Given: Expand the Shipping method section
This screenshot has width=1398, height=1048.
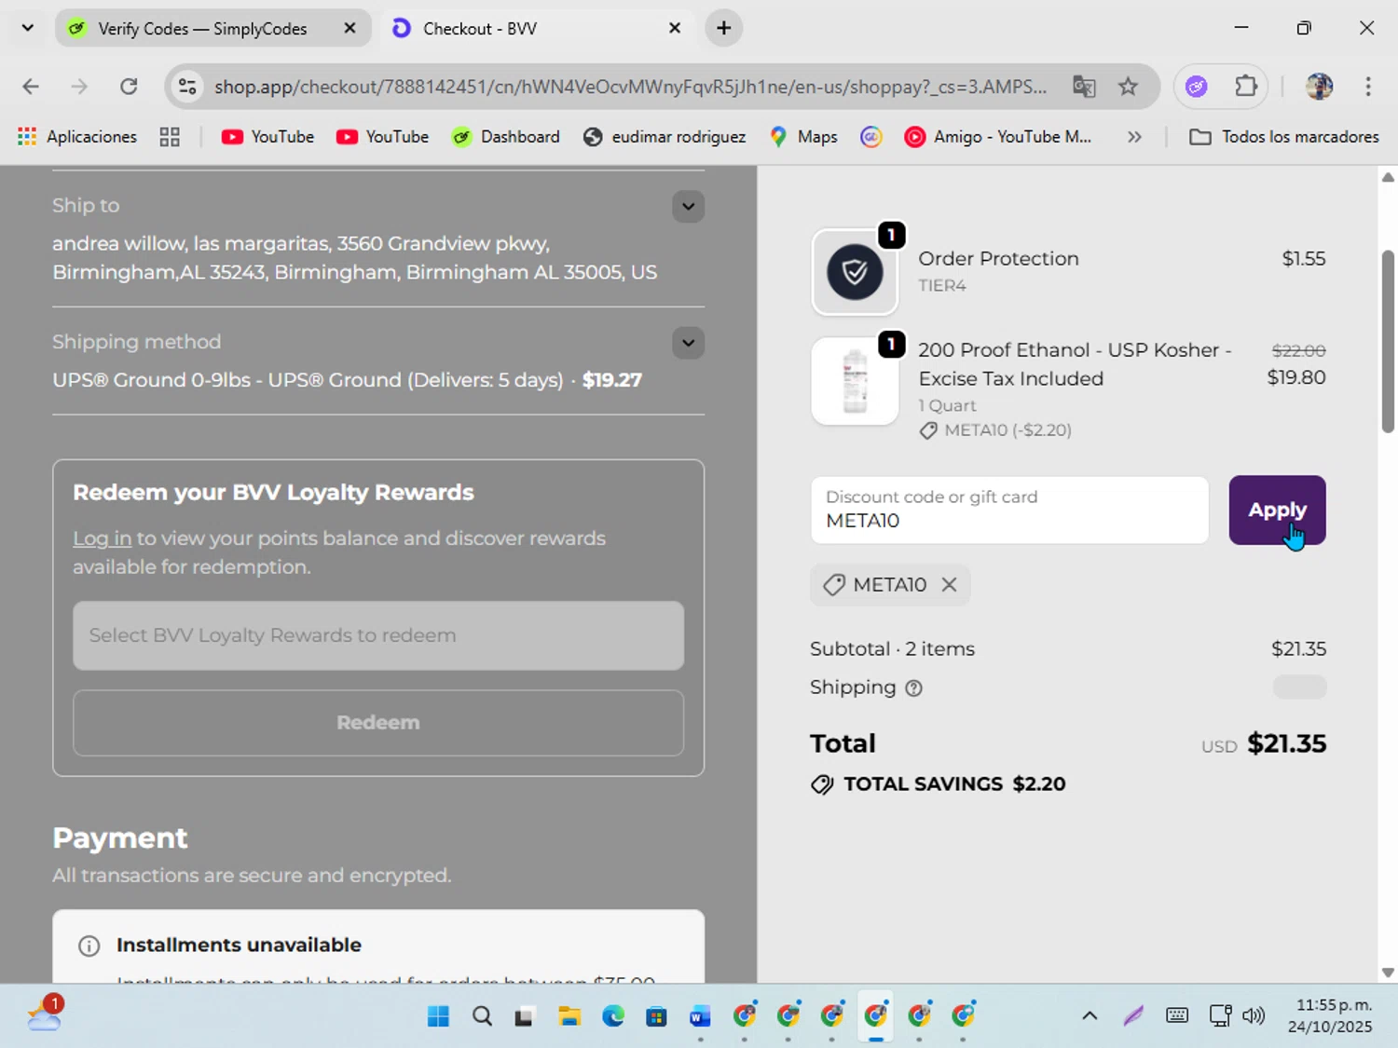Looking at the screenshot, I should tap(688, 343).
